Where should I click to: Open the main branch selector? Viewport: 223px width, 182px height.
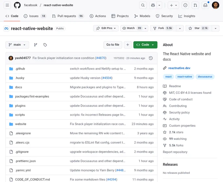pyautogui.click(x=17, y=45)
